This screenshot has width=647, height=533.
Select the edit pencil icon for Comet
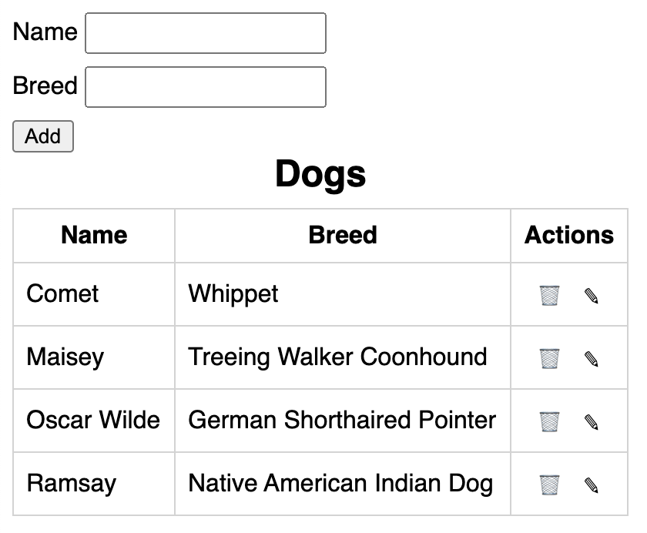[x=592, y=294]
